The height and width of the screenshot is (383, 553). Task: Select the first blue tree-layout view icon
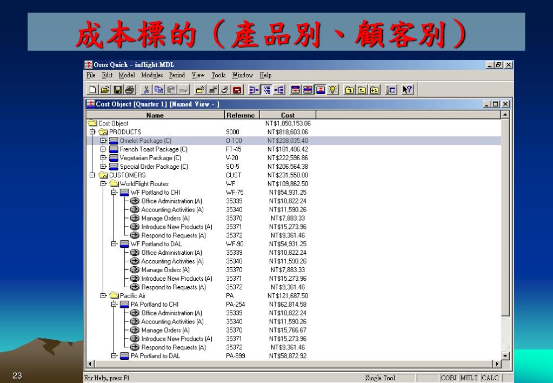pyautogui.click(x=254, y=90)
